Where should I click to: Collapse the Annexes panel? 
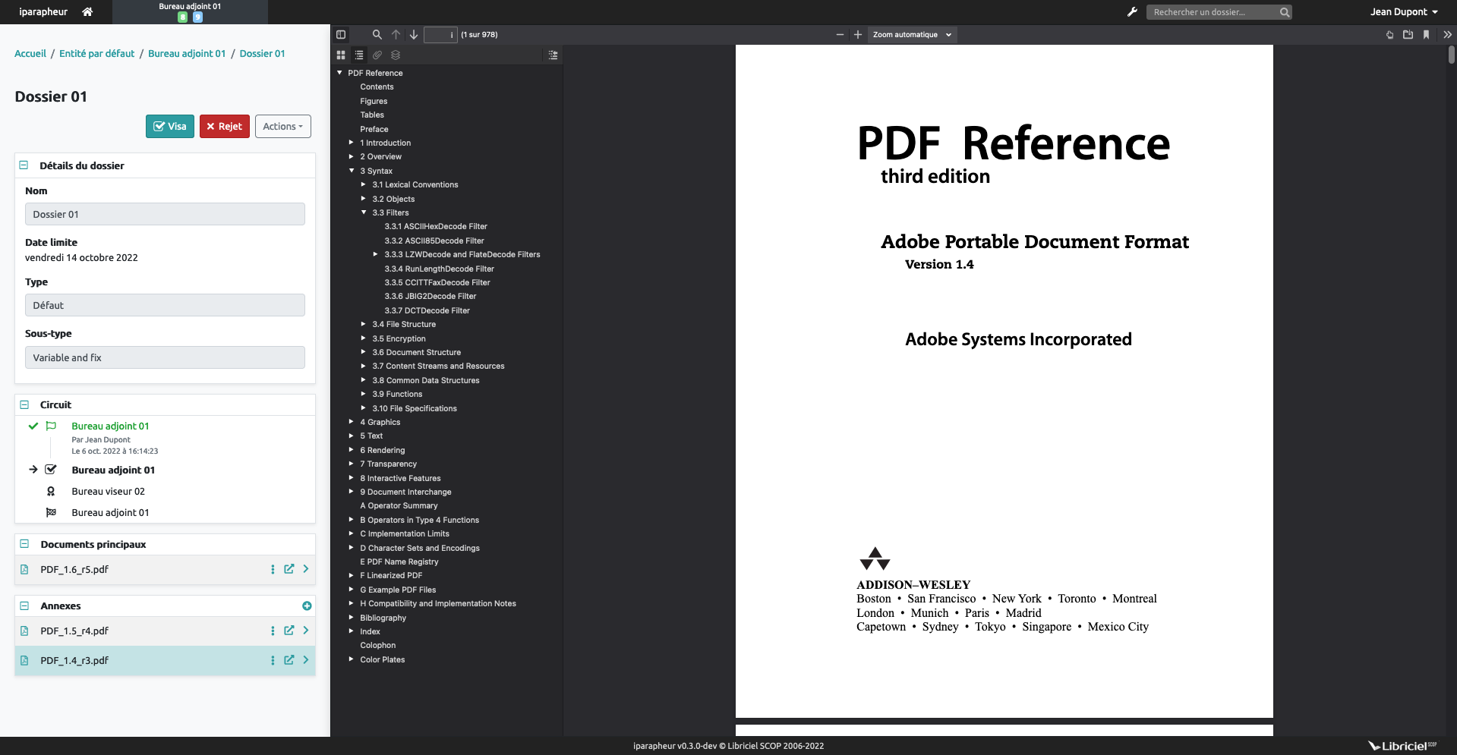(x=24, y=606)
